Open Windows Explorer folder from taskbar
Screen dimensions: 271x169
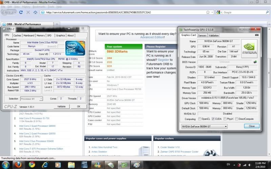pos(71,165)
